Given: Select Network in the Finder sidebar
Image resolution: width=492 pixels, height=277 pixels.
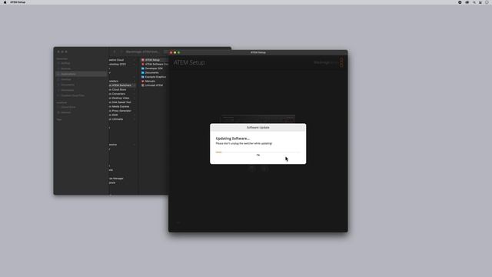Looking at the screenshot, I should click(x=81, y=112).
